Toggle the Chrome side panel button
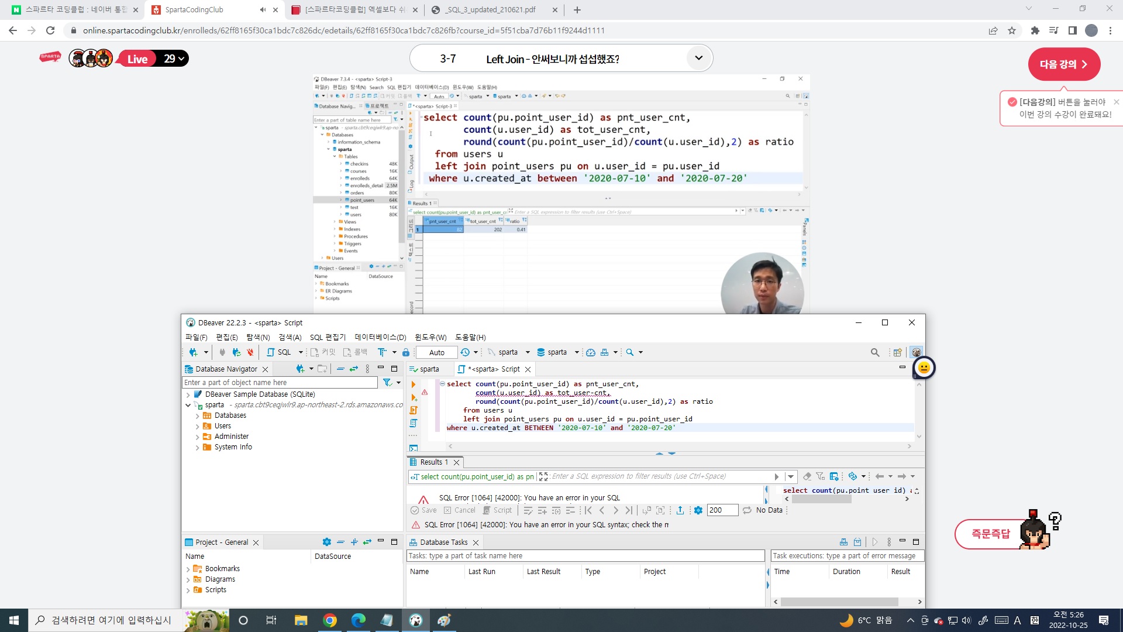This screenshot has width=1123, height=632. coord(1073,30)
